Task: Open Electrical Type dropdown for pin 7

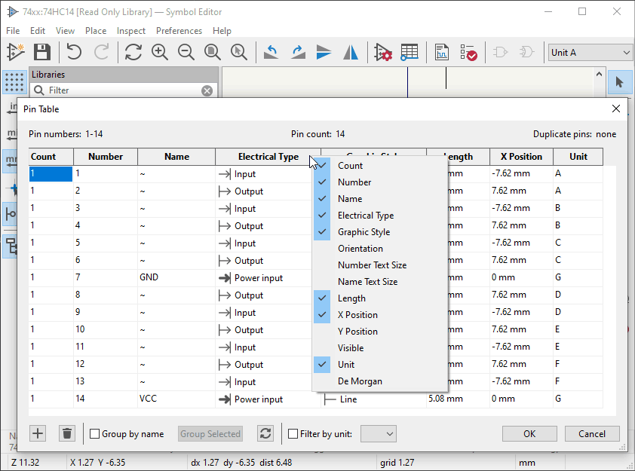Action: (259, 278)
